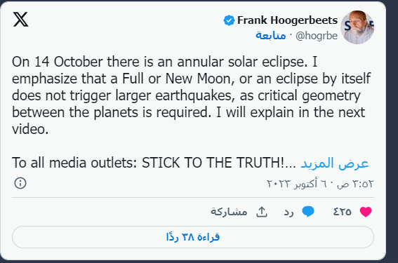This screenshot has height=263, width=398.
Task: Open Frank Hoogerbeets profile picture
Action: (357, 27)
